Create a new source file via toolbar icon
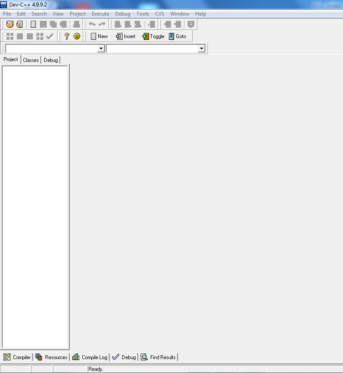Viewport: 343px width, 373px height. click(x=33, y=24)
